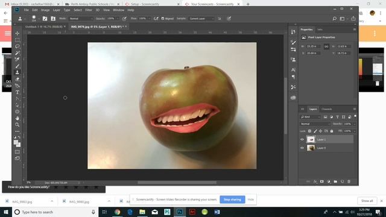Click the Share image icon
Viewport: 386px width, 217px height.
pos(353,19)
